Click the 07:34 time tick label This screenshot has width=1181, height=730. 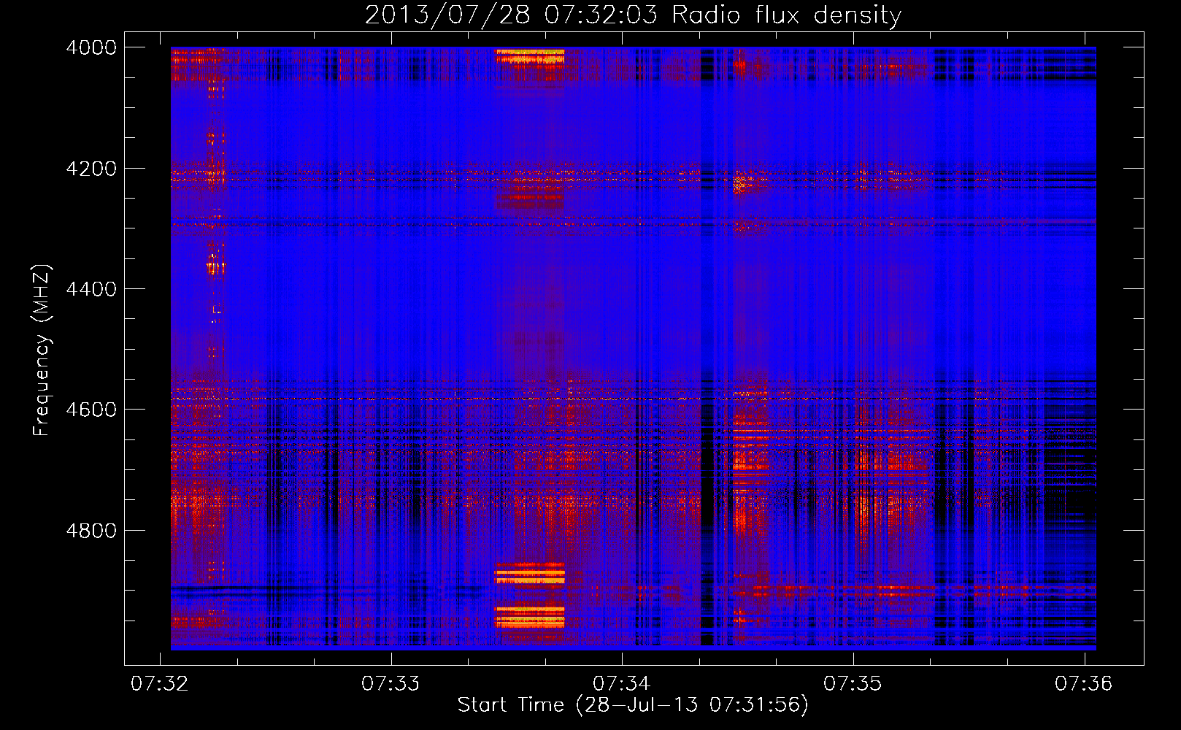coord(621,683)
